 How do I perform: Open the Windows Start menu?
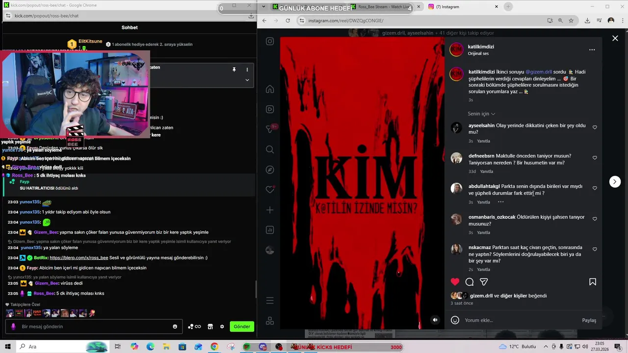(8, 347)
